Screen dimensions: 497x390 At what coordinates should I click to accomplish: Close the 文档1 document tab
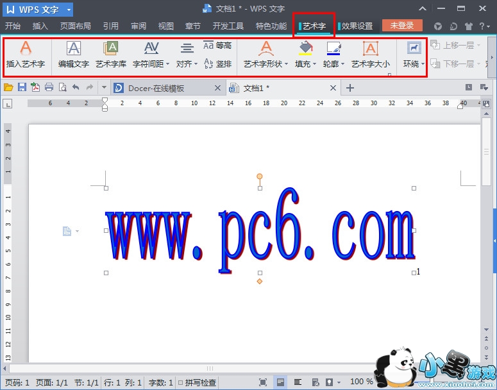tap(333, 88)
